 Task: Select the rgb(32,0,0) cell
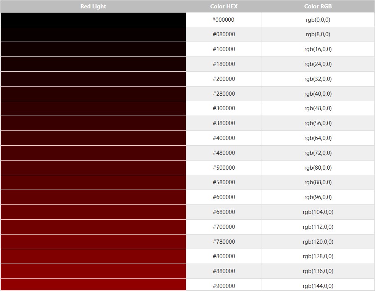click(318, 79)
